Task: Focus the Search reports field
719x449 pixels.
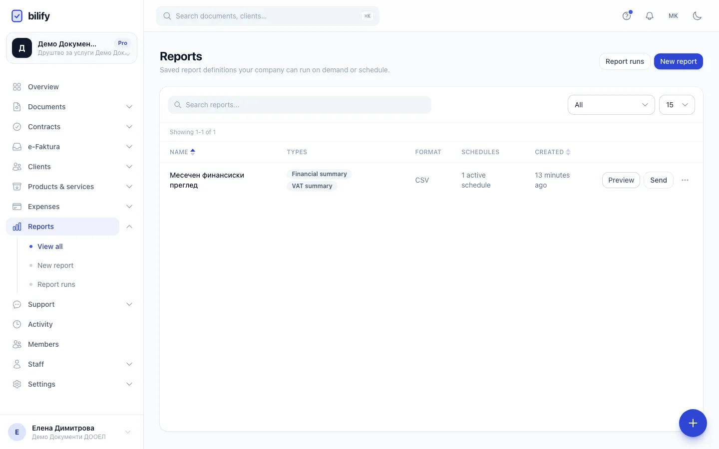Action: (300, 105)
